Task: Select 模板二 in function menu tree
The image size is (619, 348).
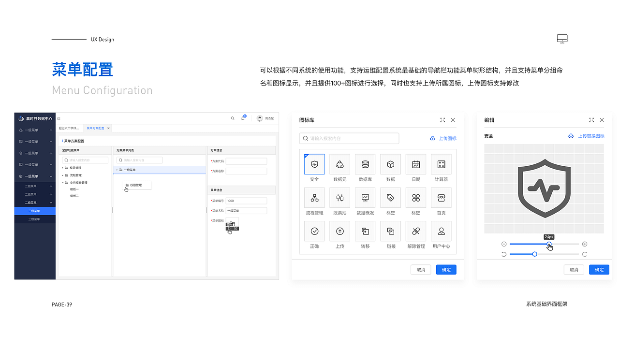Action: [x=74, y=196]
